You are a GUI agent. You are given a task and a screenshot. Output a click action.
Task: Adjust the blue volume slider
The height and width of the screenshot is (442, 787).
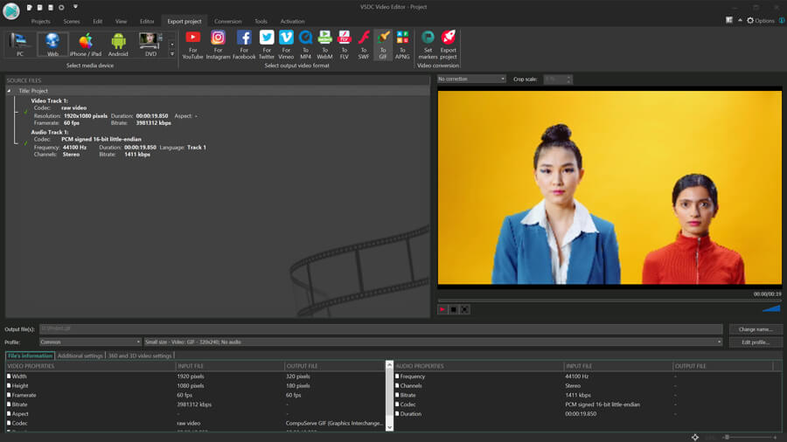pos(771,308)
